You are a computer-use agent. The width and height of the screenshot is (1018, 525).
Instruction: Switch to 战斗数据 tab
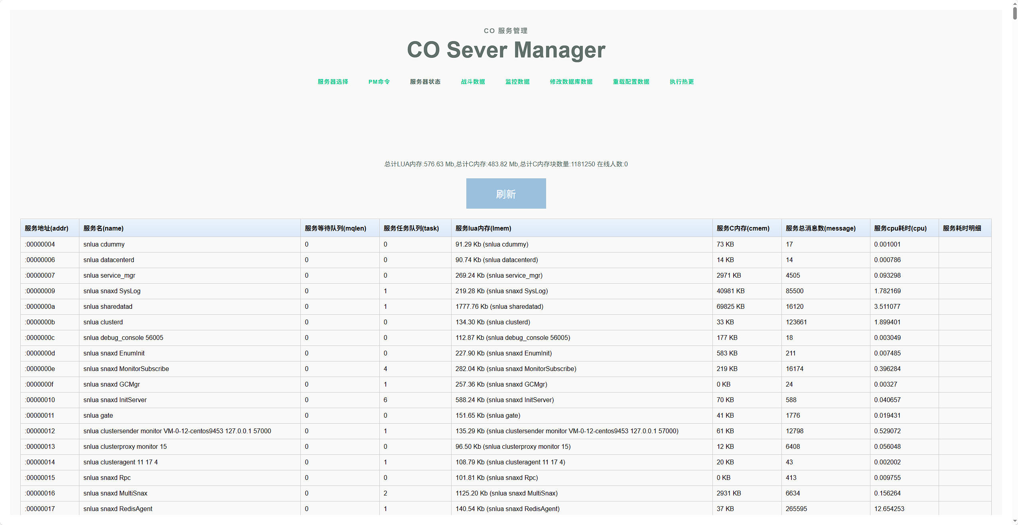tap(473, 82)
